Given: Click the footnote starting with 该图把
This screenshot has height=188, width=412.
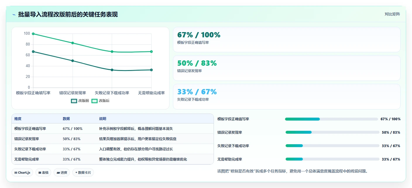Looking at the screenshot, I should tap(292, 171).
